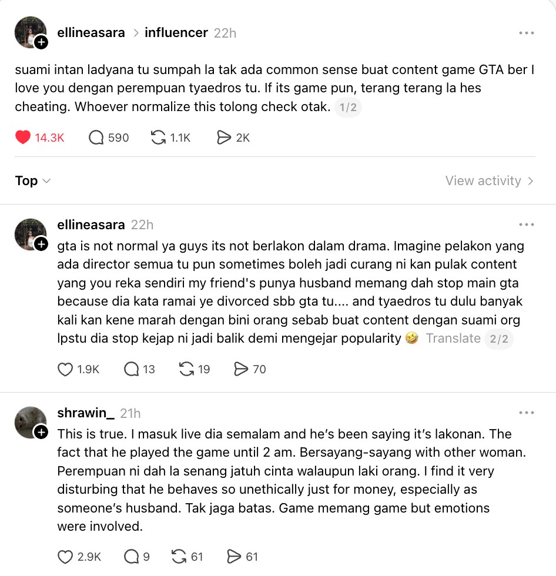Translate ellineasara's second post

(453, 339)
